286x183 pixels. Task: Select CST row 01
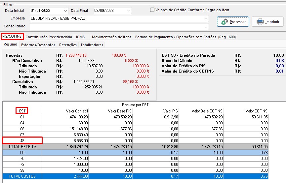(x=22, y=117)
